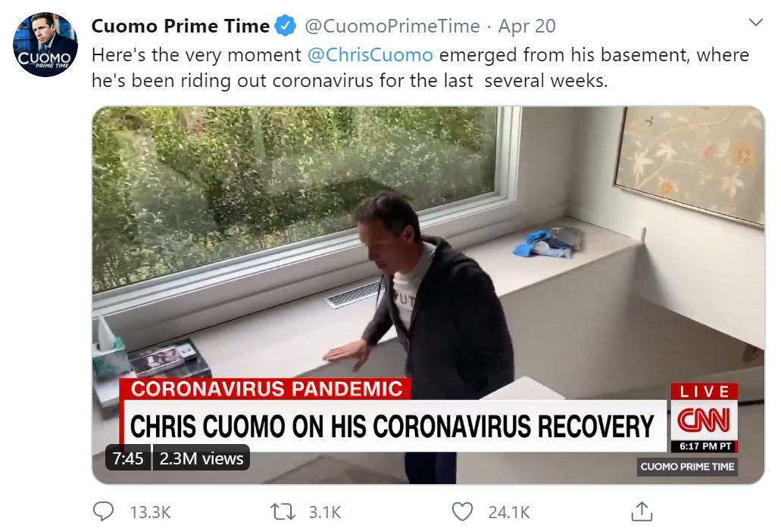This screenshot has width=781, height=531.
Task: Click the 24.1K likes count
Action: [x=509, y=512]
